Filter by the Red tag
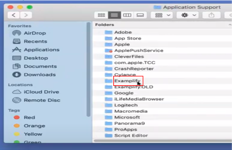The width and height of the screenshot is (232, 150). [24, 117]
